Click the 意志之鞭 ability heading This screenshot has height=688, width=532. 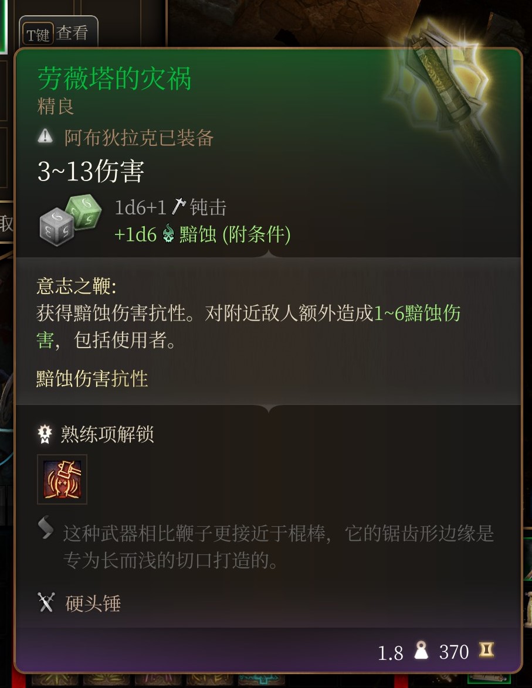point(76,287)
